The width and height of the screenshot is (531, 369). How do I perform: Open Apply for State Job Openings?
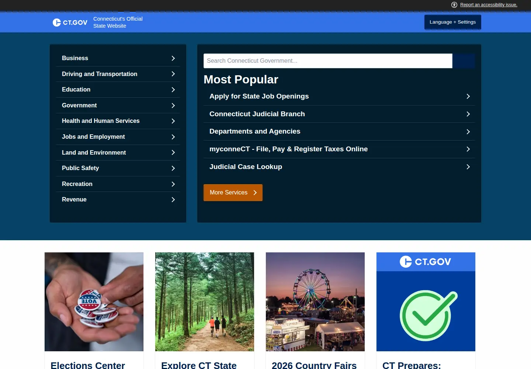pos(339,96)
